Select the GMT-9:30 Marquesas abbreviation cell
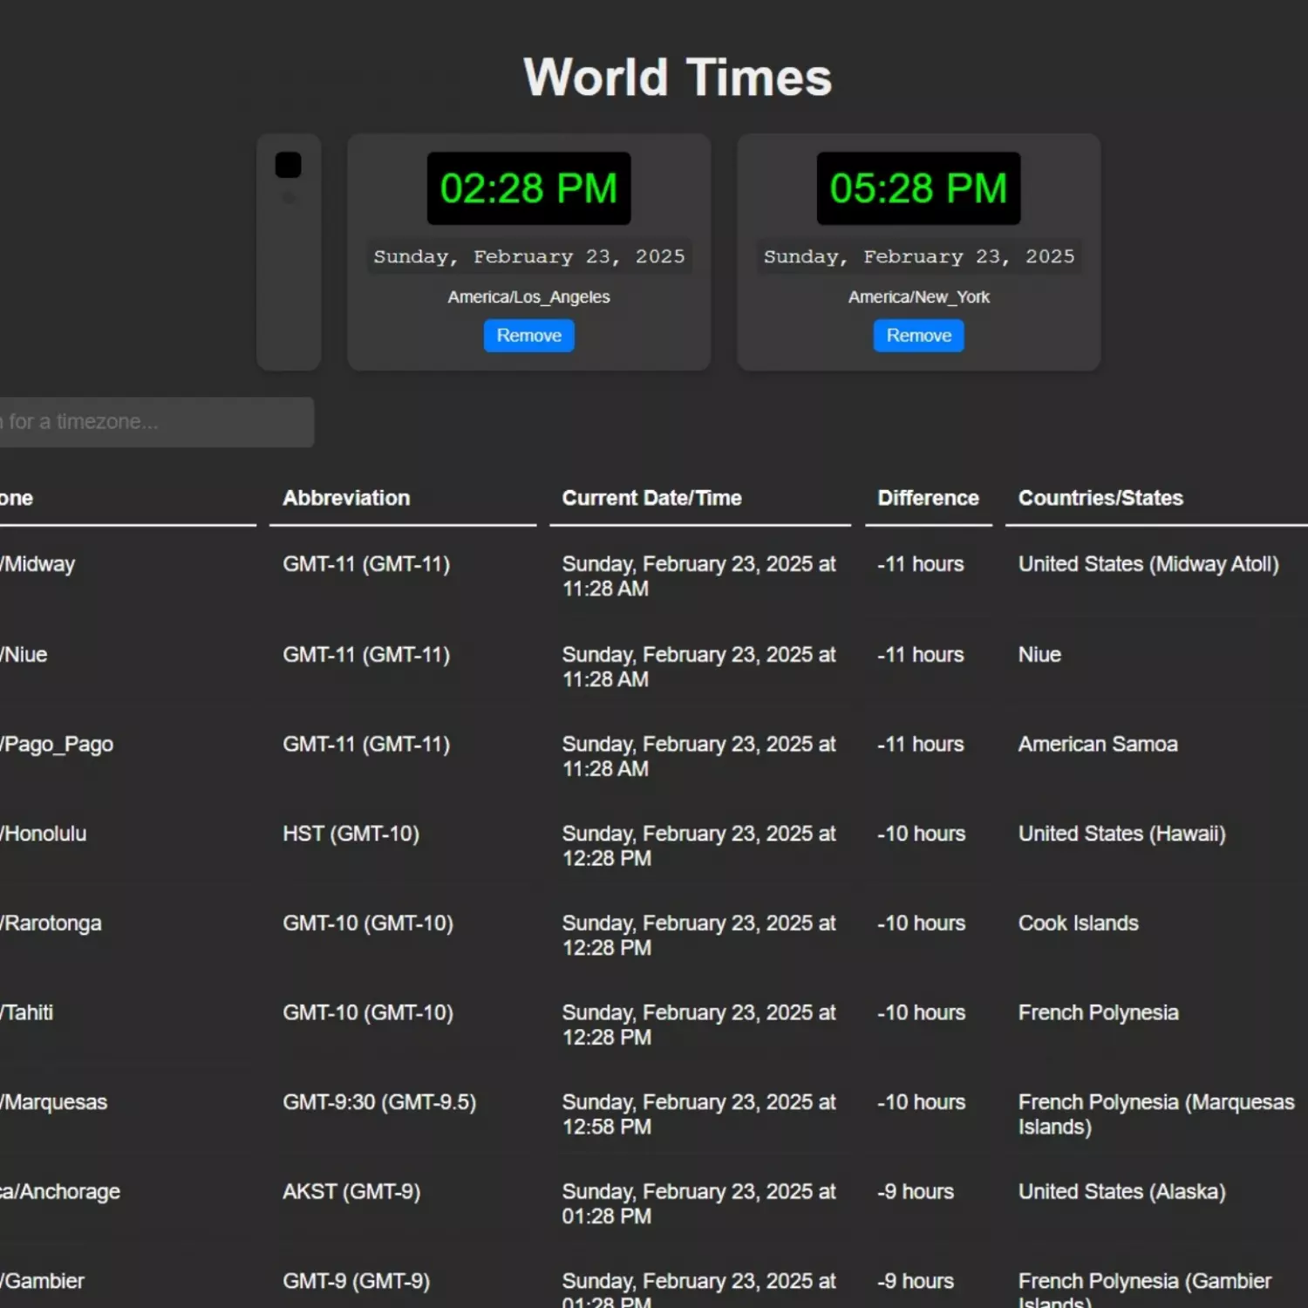 tap(379, 1102)
